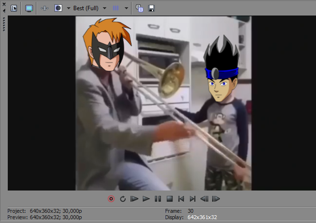Screen dimensions: 316x223
Task: Toggle the grid overlay icon
Action: point(116,8)
